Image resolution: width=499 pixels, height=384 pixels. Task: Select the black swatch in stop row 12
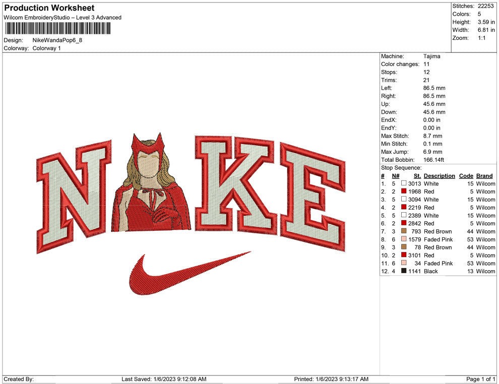coord(404,271)
